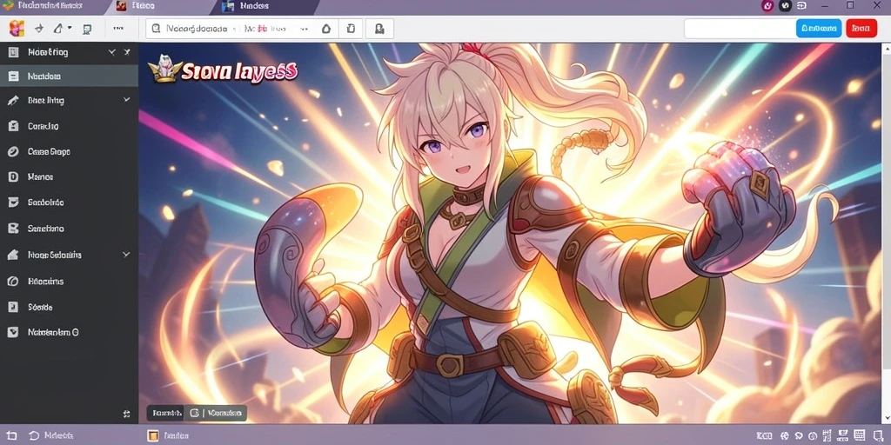Click the colorful app logo in the toolbar

[17, 28]
